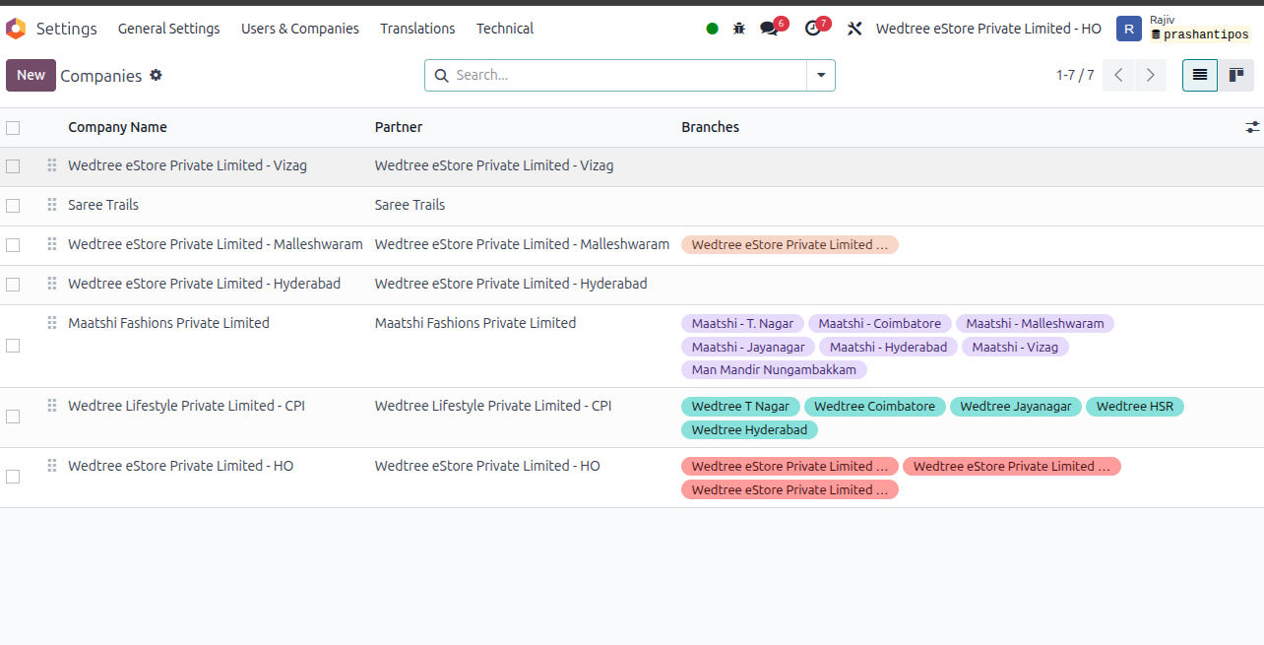
Task: Open Wedtree Lifestyle Private Limited - CPI company
Action: pyautogui.click(x=186, y=406)
